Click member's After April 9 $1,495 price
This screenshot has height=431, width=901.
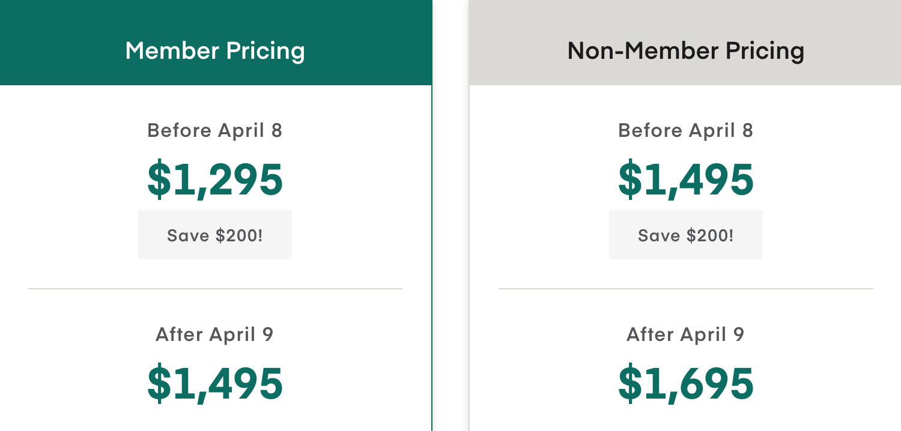pos(215,384)
